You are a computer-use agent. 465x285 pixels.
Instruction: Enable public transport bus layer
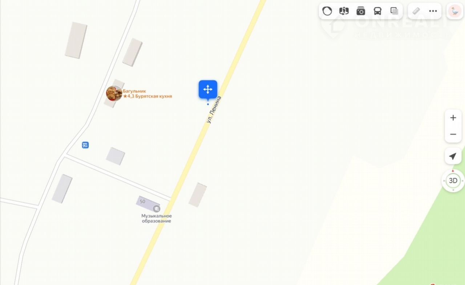click(x=378, y=11)
